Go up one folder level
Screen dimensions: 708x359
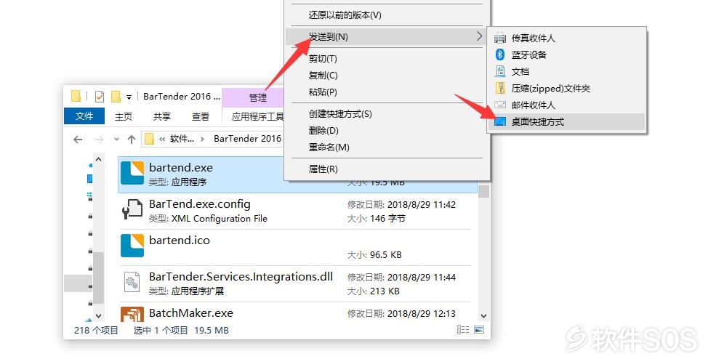click(x=132, y=139)
